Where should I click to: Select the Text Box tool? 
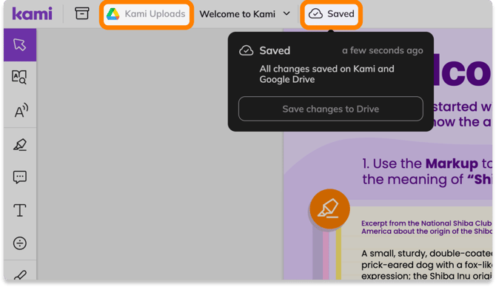[19, 210]
